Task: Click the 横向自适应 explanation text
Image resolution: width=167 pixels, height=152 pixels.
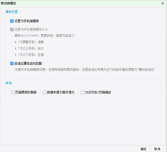Action: click(85, 69)
